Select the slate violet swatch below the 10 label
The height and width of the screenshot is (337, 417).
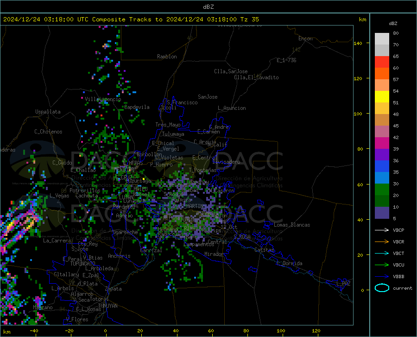pyautogui.click(x=382, y=213)
